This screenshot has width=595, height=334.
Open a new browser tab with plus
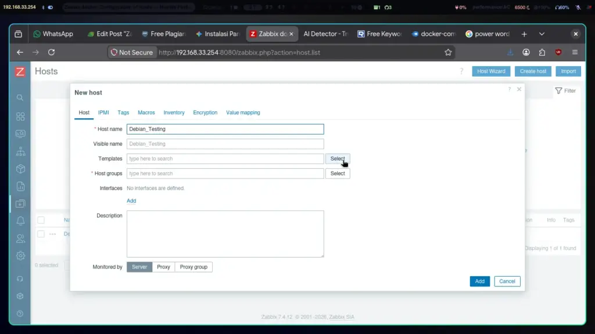(524, 34)
